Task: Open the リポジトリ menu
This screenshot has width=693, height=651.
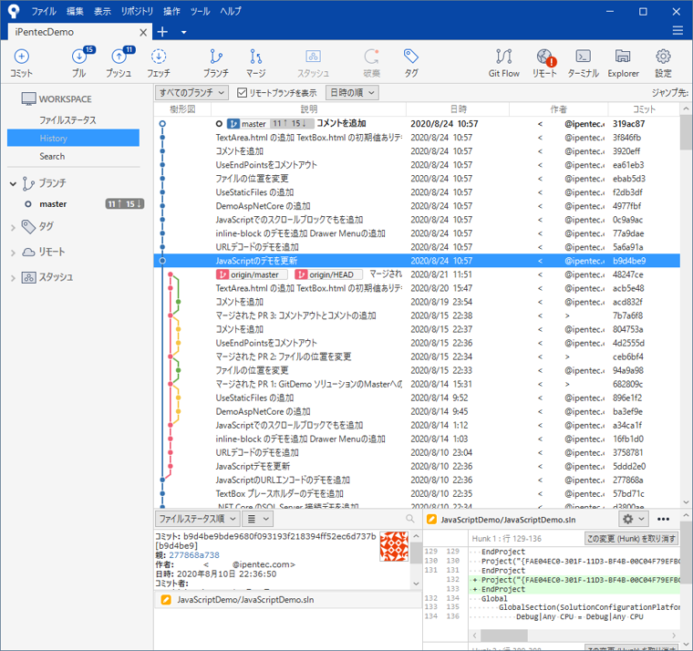Action: [137, 11]
